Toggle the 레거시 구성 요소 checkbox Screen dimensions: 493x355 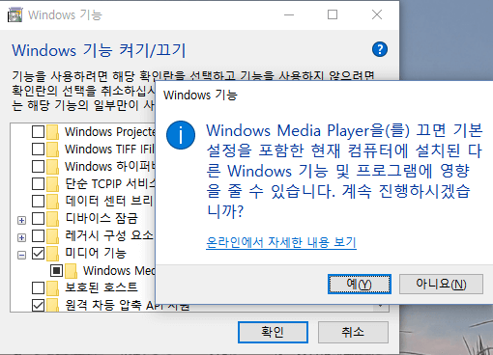[38, 236]
